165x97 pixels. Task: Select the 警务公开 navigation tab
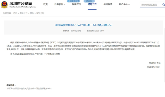(92, 4)
